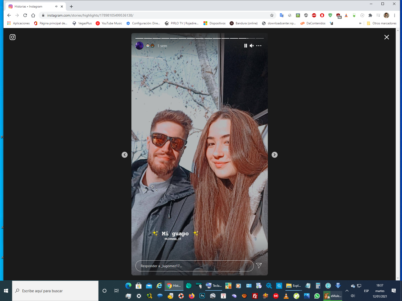402x301 pixels.
Task: Pause the story playback
Action: pyautogui.click(x=245, y=46)
